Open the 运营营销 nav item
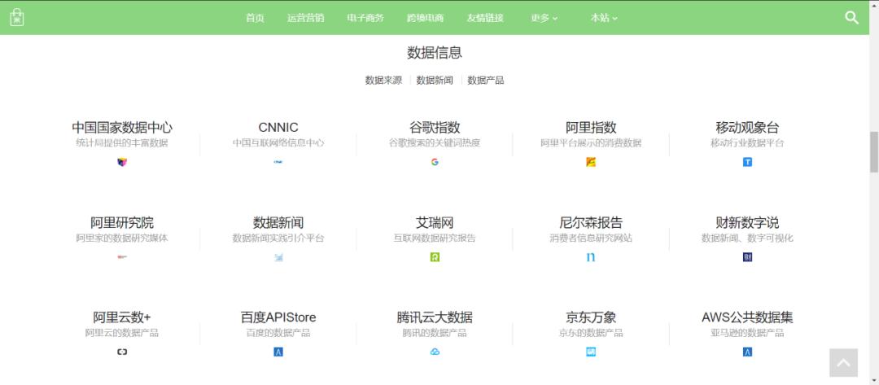This screenshot has height=385, width=879. click(x=305, y=18)
